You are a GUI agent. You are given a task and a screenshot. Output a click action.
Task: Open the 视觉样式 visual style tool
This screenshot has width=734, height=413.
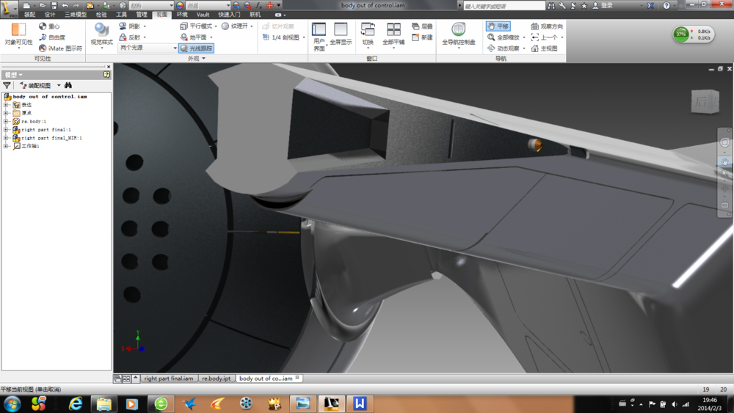(x=101, y=34)
